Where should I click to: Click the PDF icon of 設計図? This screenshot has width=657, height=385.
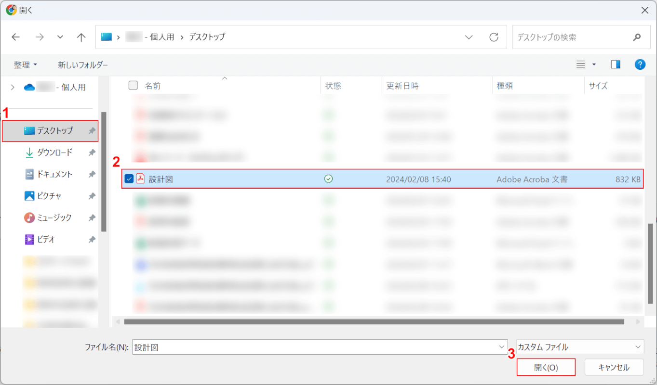click(141, 179)
